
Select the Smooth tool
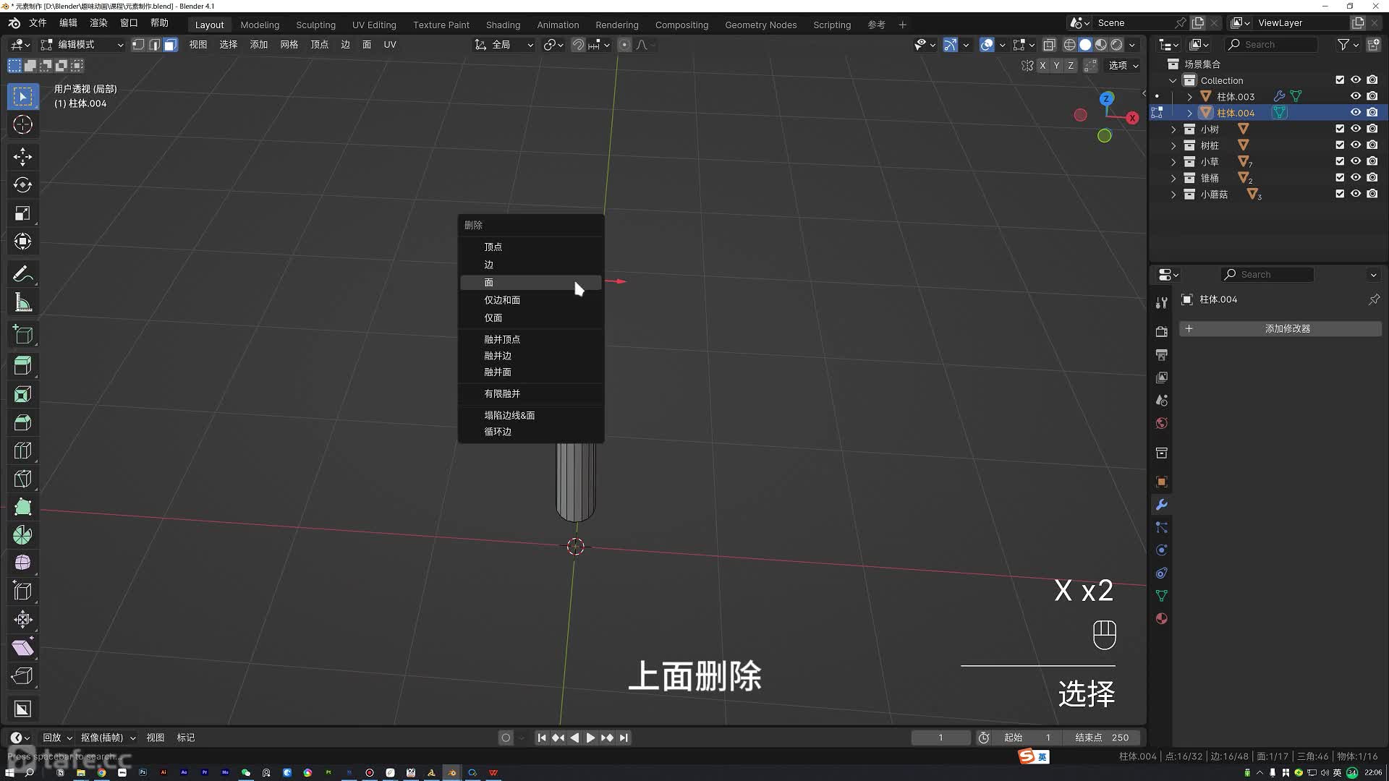click(x=22, y=563)
